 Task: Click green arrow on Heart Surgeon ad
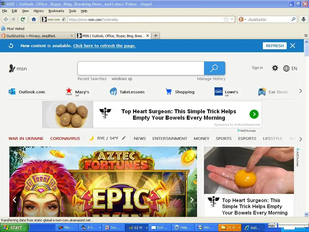pos(254,114)
